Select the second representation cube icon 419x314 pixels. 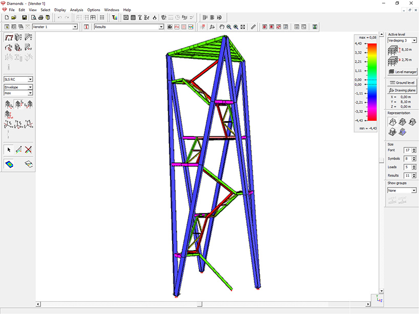[x=403, y=122]
